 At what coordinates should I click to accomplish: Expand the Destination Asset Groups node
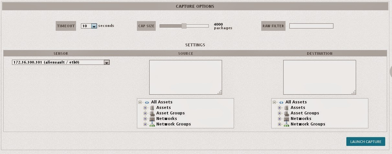pos(280,113)
